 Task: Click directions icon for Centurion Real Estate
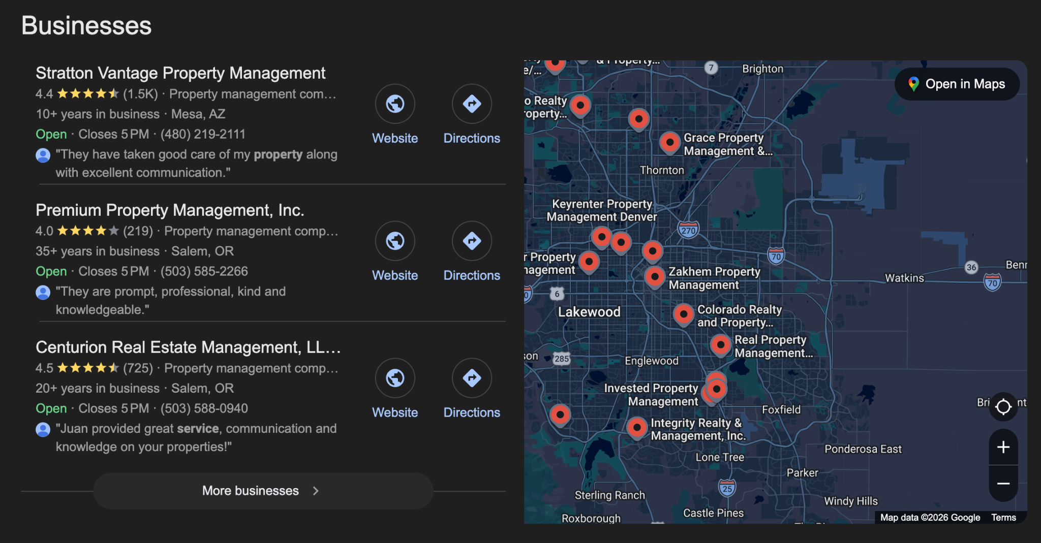click(x=472, y=378)
